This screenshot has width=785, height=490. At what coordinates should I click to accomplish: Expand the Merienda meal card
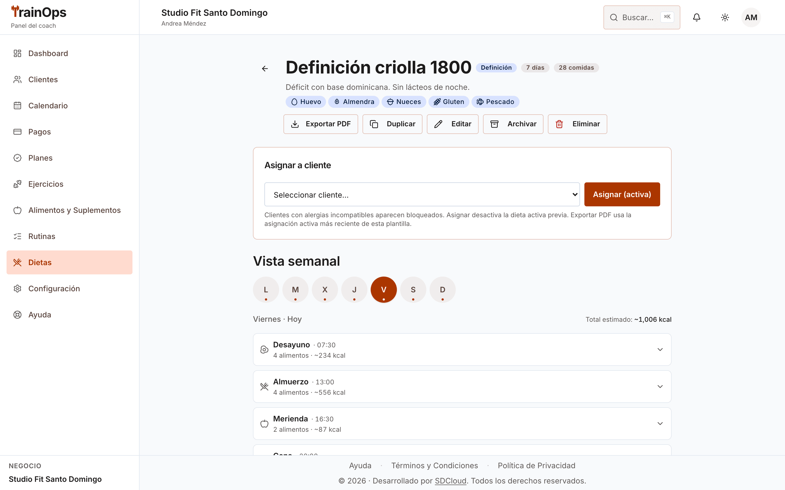462,424
